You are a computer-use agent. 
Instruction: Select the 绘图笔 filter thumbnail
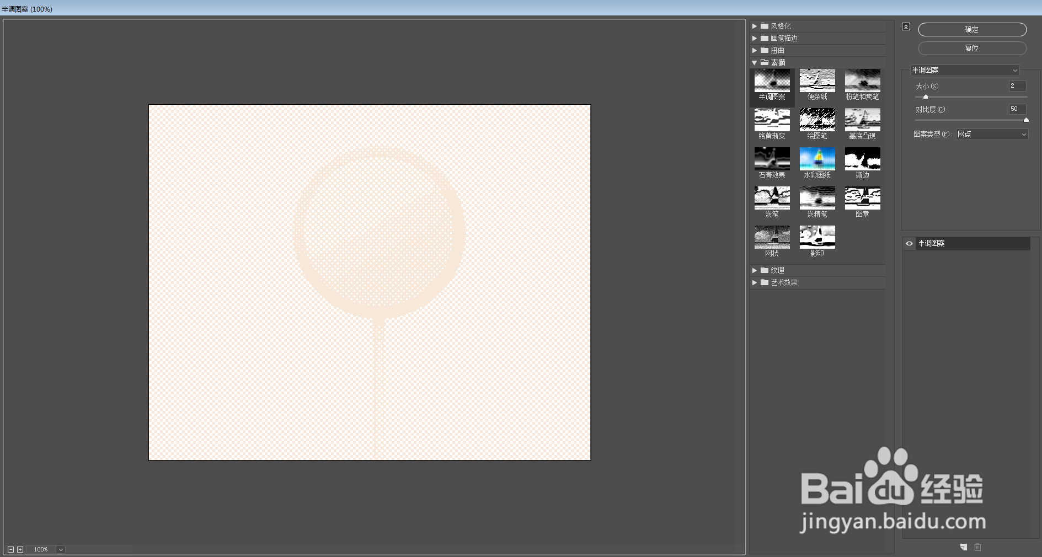click(x=817, y=120)
